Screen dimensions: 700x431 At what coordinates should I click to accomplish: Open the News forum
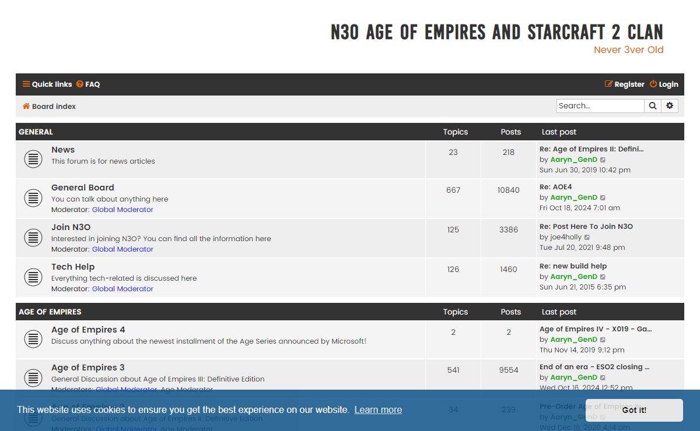[x=63, y=150]
